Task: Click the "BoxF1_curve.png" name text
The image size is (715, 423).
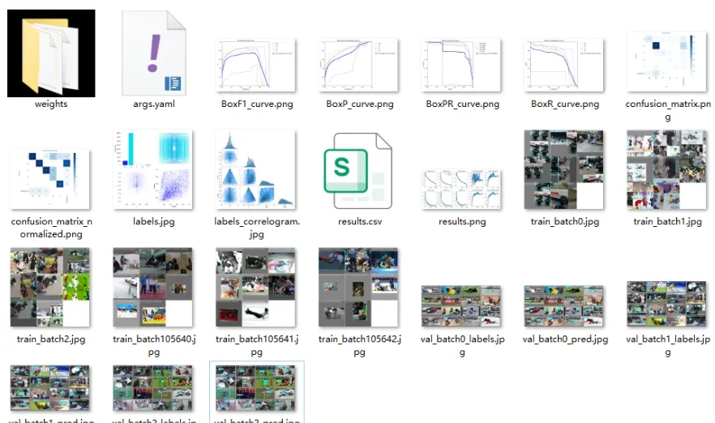Action: coord(257,104)
